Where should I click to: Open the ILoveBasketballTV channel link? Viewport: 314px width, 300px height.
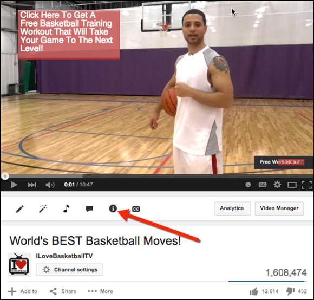pos(64,256)
